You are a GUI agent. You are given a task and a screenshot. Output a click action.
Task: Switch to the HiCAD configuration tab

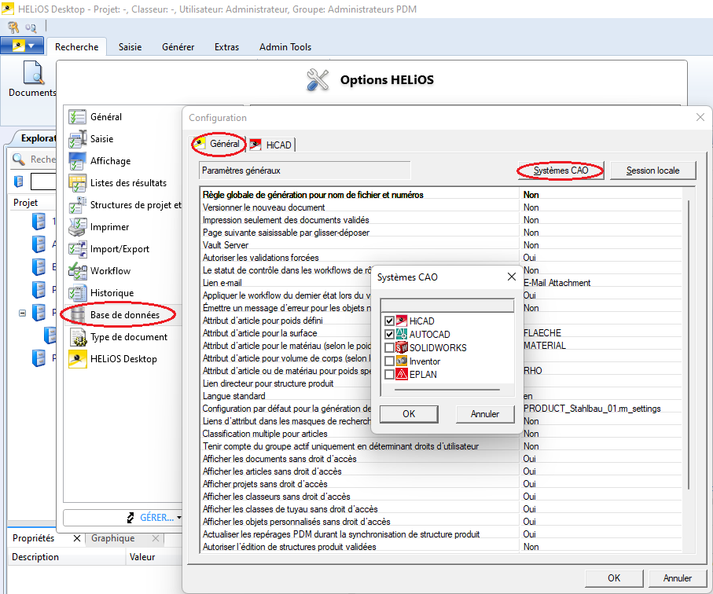point(270,145)
